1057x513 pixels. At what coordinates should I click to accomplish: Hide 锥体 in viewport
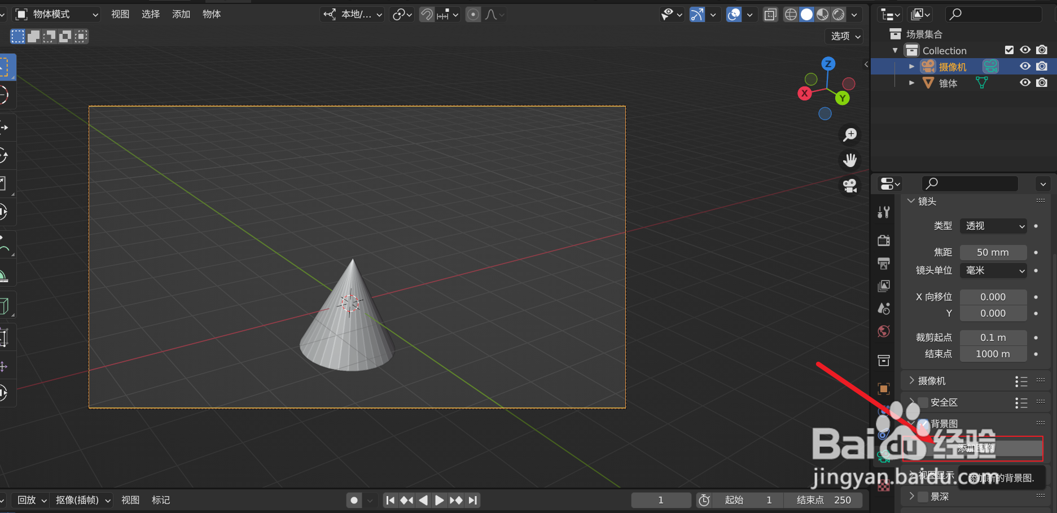[x=1025, y=83]
